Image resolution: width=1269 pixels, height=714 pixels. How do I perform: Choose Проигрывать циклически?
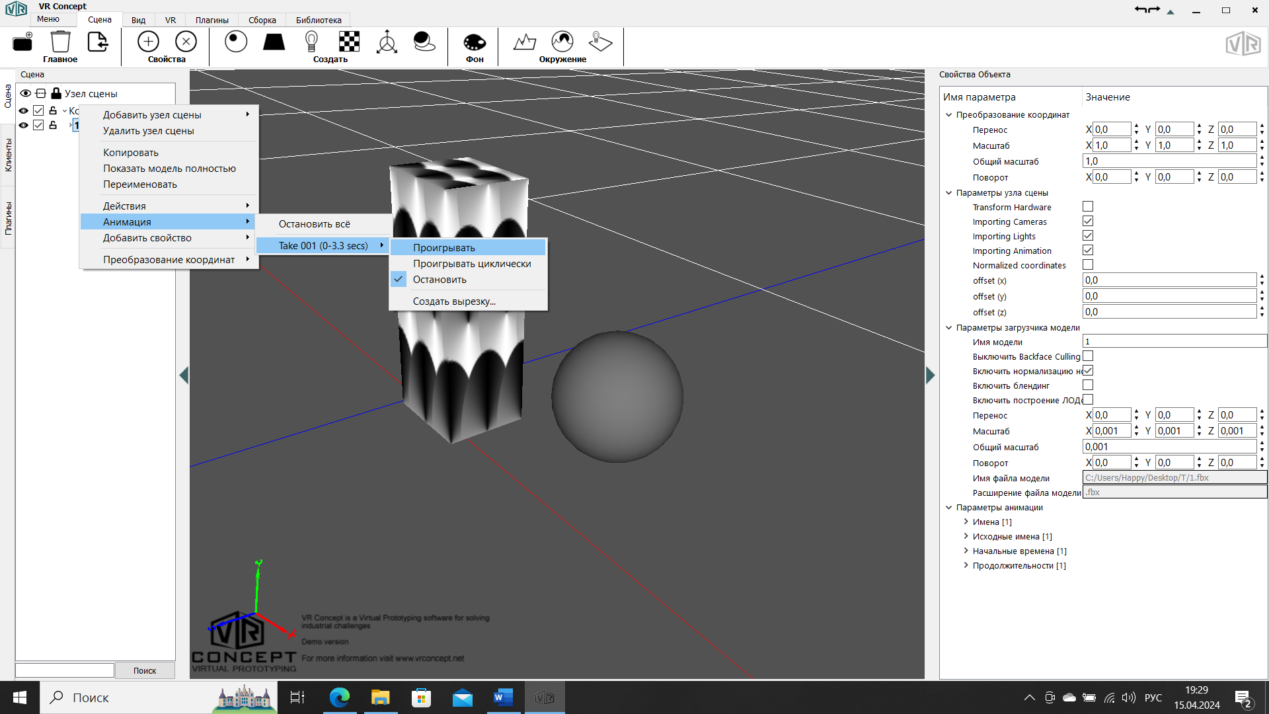click(x=468, y=263)
